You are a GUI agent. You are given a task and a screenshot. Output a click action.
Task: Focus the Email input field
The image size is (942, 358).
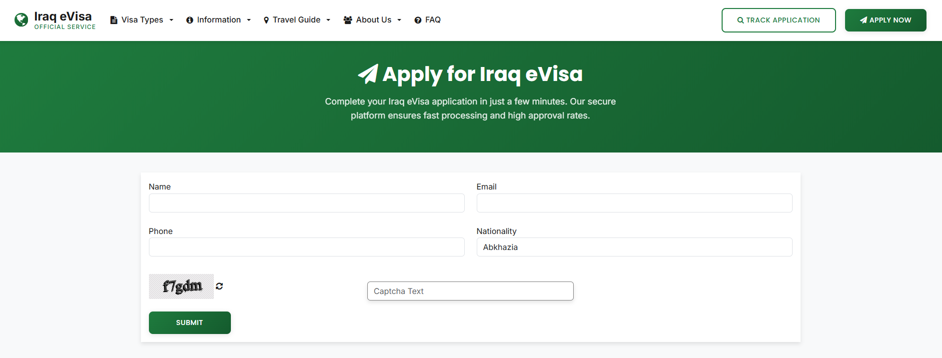pyautogui.click(x=634, y=203)
